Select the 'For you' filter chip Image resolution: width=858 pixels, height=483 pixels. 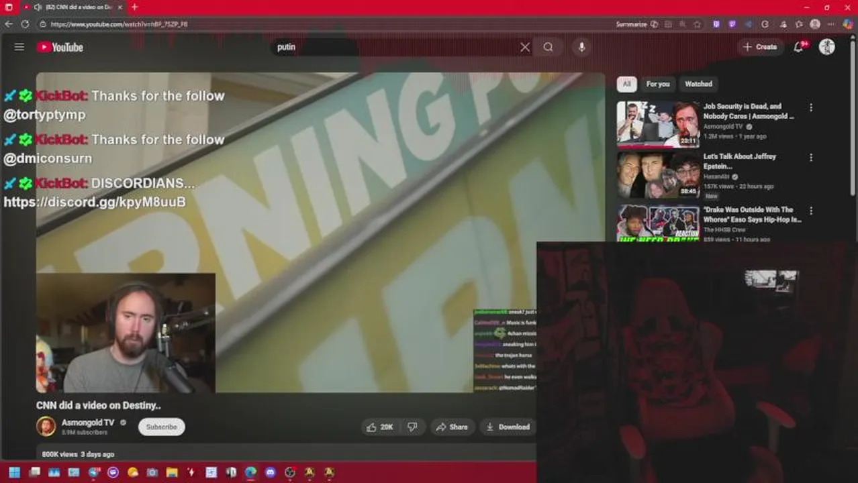(x=658, y=84)
